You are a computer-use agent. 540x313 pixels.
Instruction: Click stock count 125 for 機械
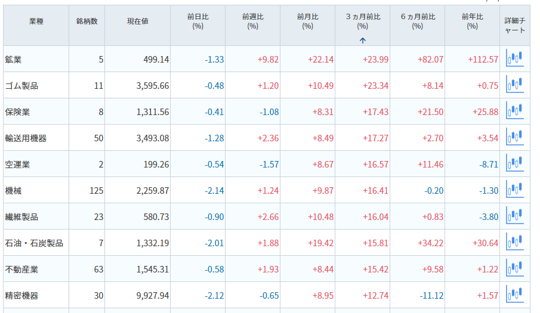97,191
